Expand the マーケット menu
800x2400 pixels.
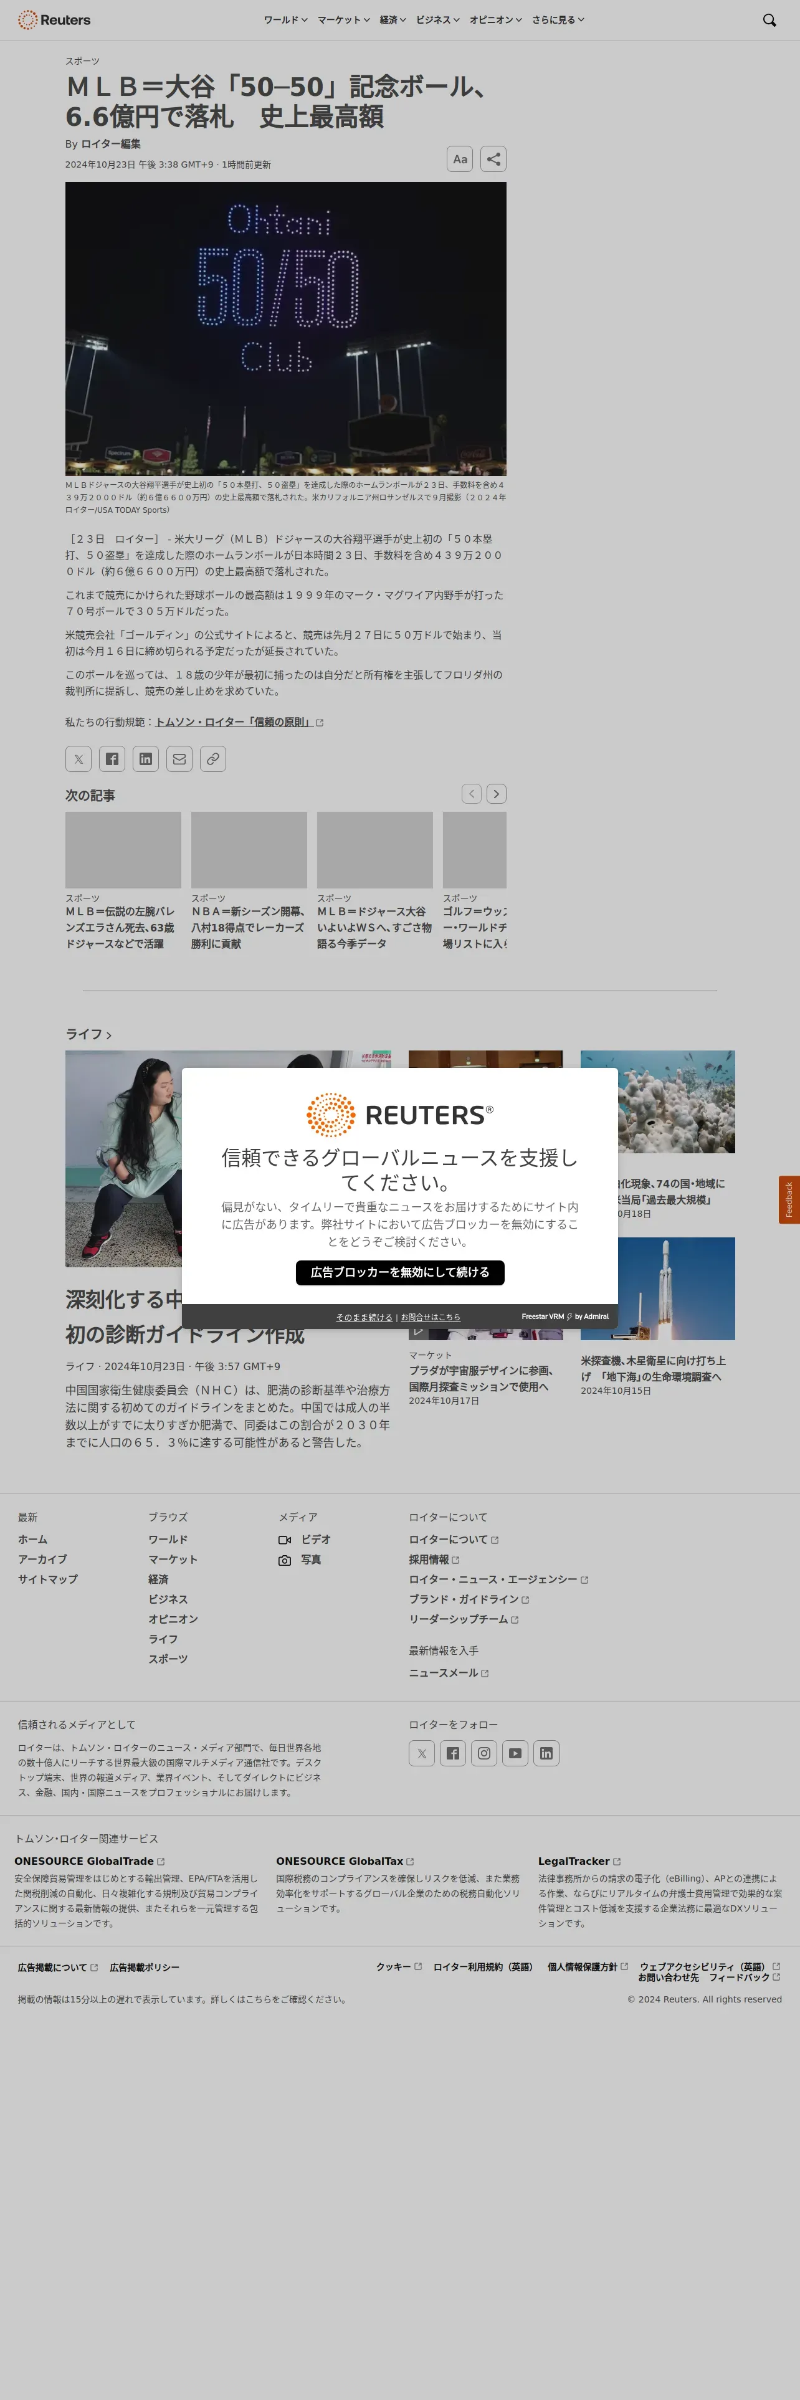(344, 19)
